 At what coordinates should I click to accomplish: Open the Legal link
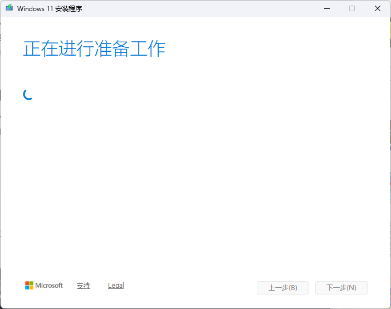coord(116,286)
